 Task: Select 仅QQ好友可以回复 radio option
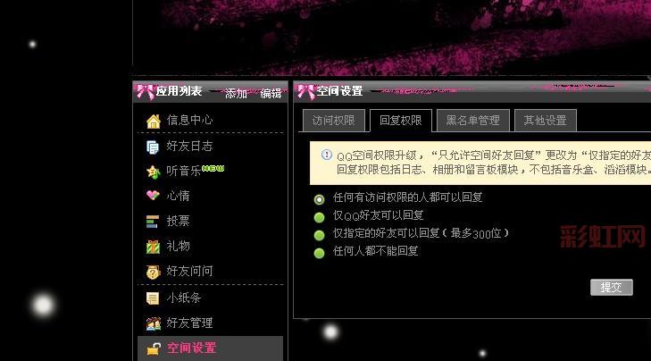click(x=320, y=217)
